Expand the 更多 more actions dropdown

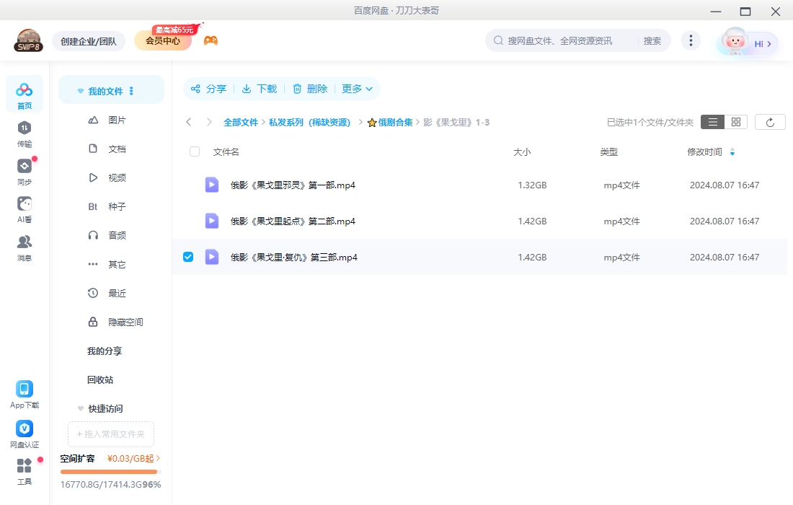357,89
